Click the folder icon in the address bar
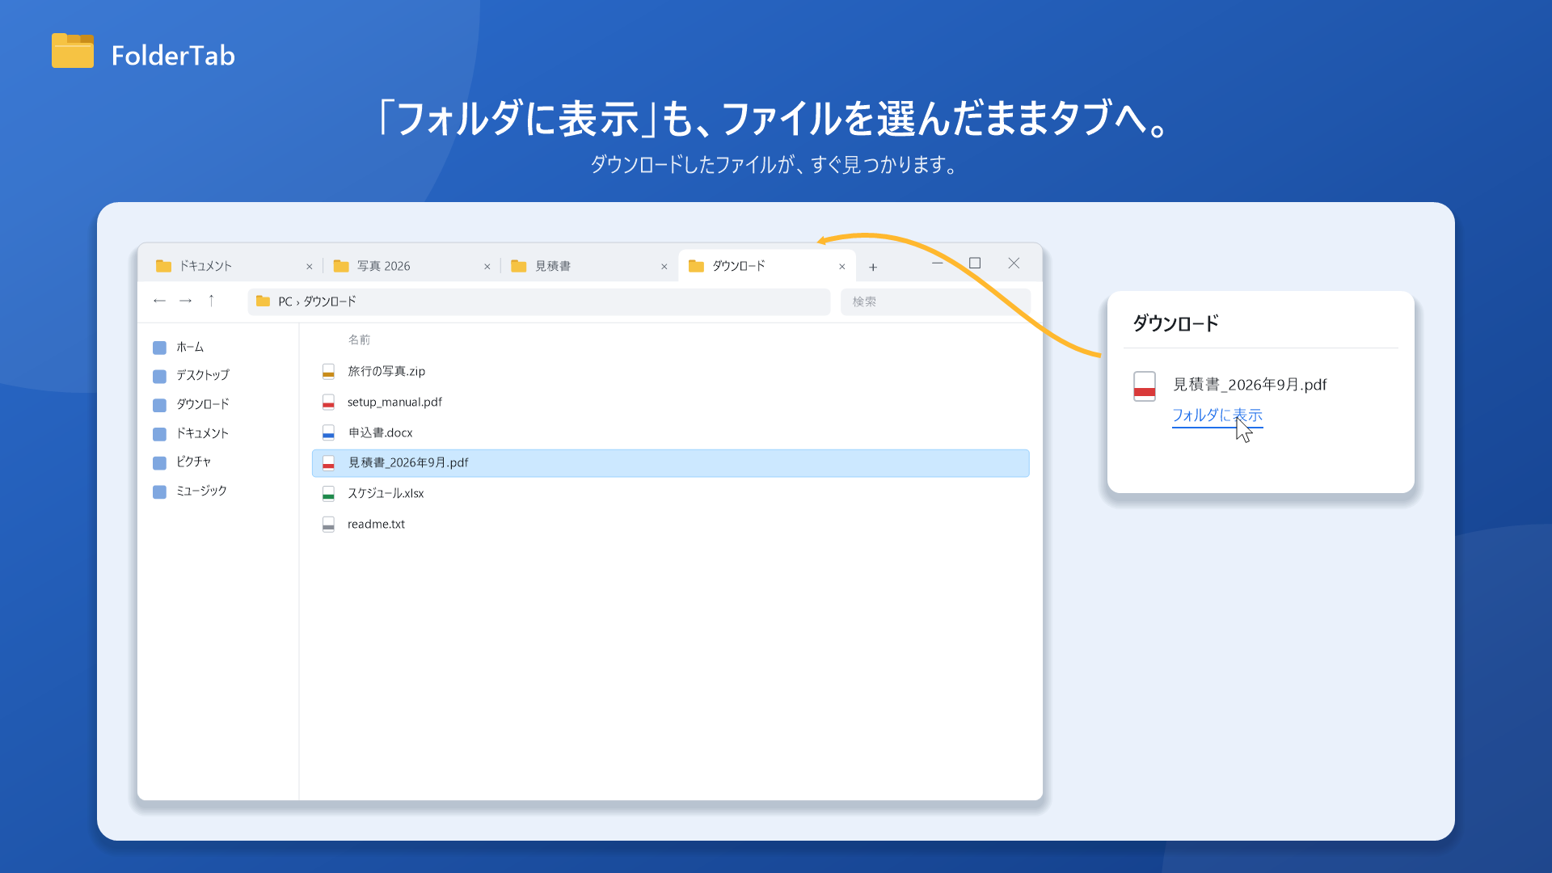 pyautogui.click(x=263, y=302)
